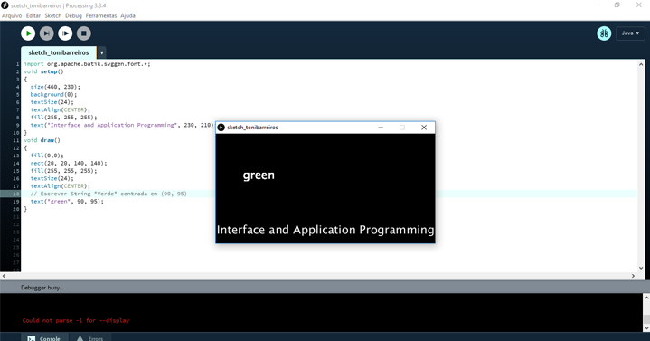Screen dimensions: 650x341
Task: Click the sketch window play icon
Action: tap(221, 128)
